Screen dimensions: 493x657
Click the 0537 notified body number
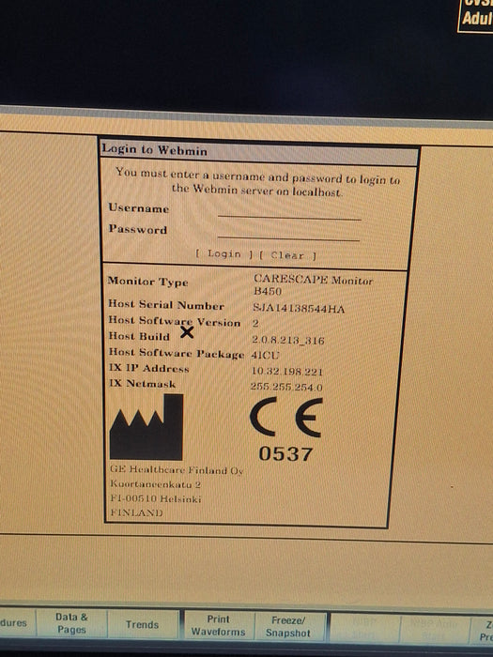(x=285, y=453)
